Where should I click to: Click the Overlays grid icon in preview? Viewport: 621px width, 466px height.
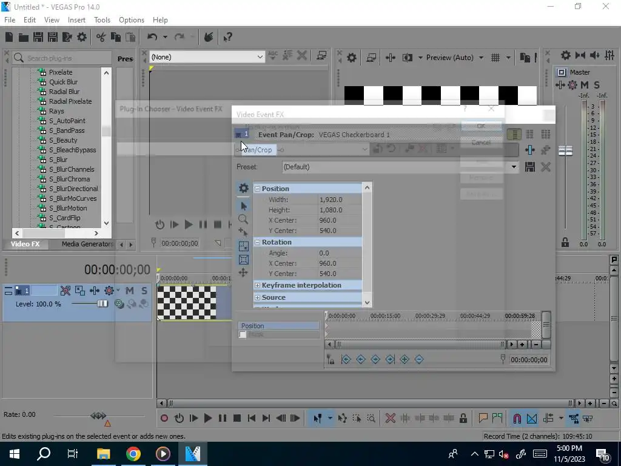point(495,58)
